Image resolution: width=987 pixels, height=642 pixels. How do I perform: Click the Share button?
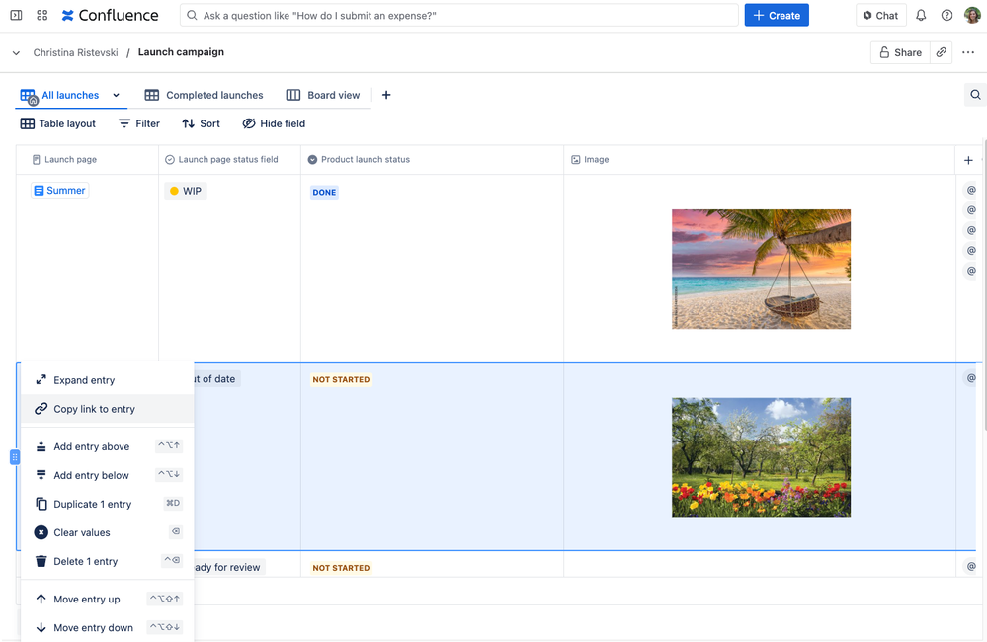click(900, 52)
